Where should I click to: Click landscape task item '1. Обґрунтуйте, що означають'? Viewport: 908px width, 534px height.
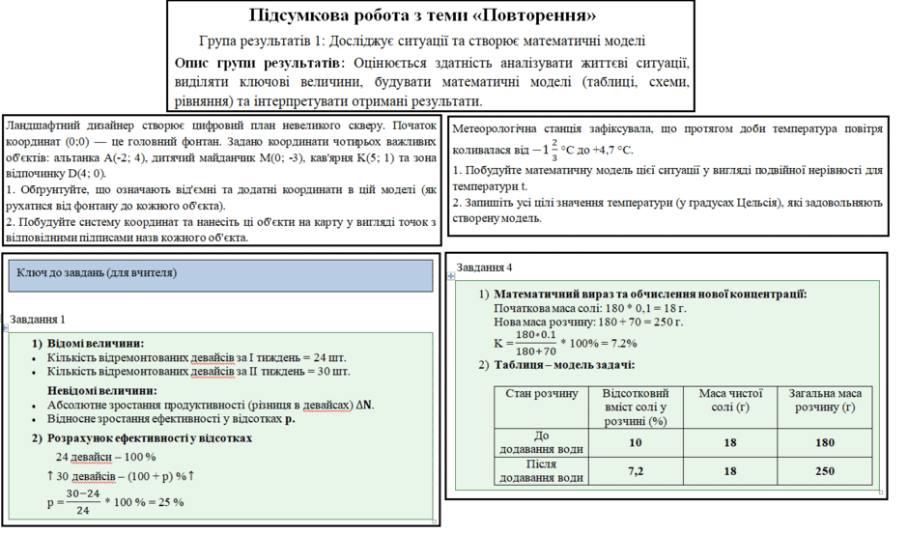[x=220, y=198]
